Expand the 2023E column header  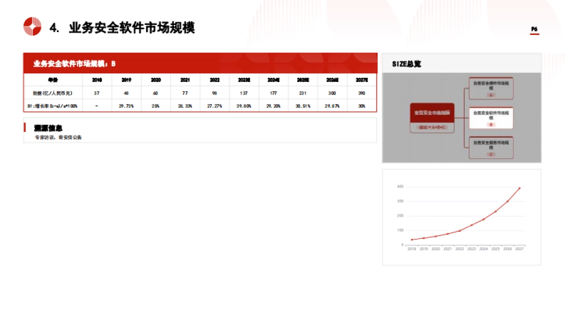click(x=243, y=80)
